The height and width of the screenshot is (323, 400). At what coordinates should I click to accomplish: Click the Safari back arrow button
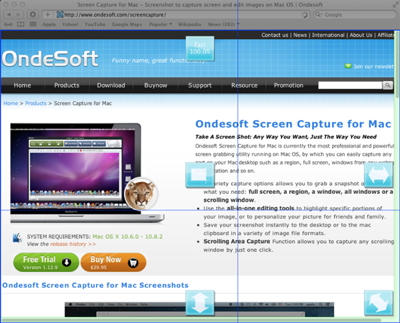[x=9, y=15]
